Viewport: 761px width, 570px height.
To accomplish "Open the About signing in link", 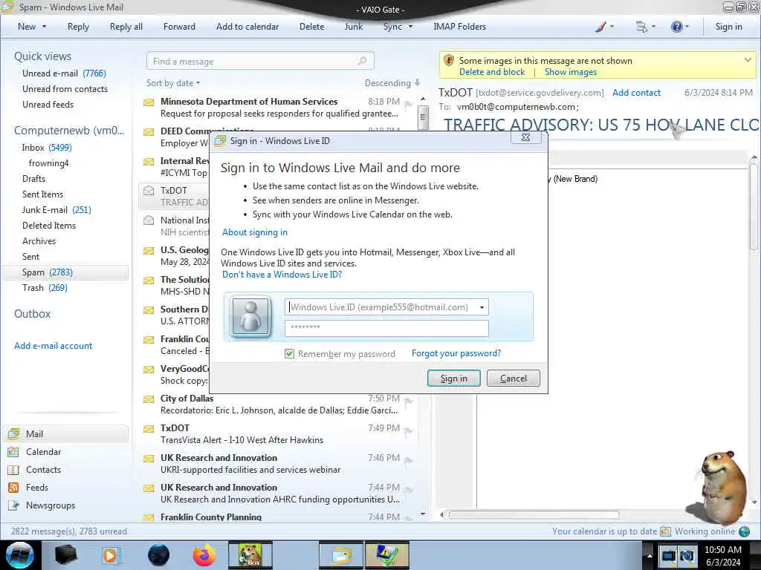I will [x=255, y=232].
